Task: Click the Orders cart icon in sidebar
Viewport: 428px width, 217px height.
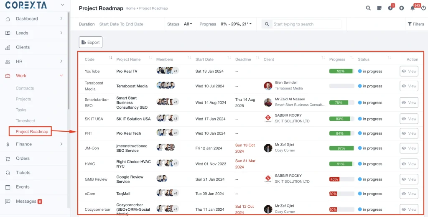Action: tap(8, 158)
